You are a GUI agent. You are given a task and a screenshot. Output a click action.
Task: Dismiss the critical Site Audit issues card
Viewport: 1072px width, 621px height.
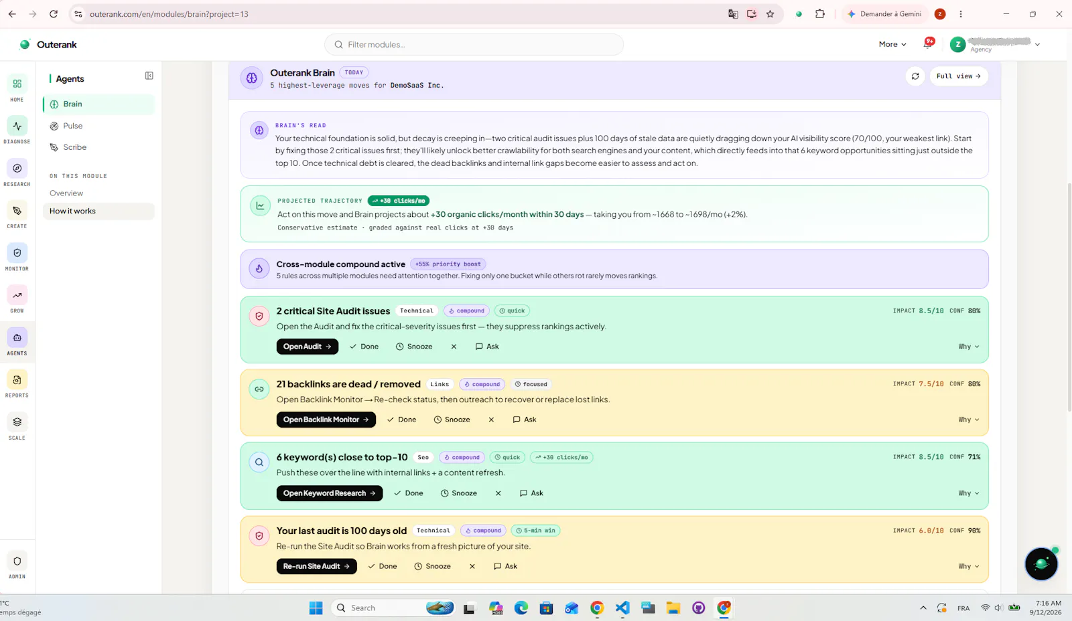[454, 347]
